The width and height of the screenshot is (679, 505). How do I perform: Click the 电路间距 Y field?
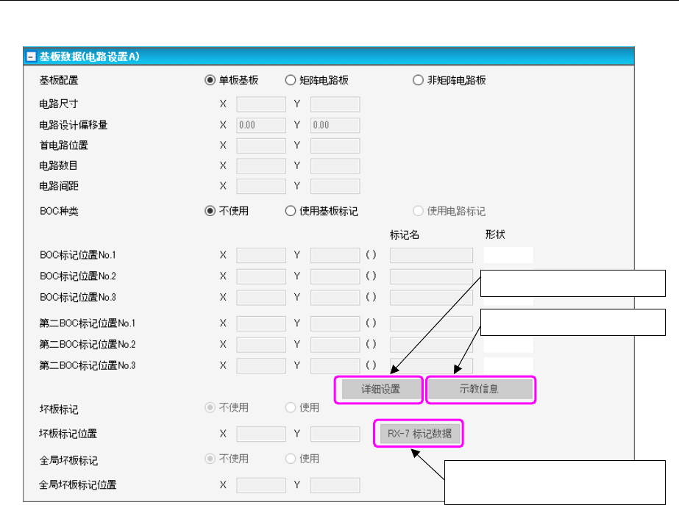tap(335, 186)
